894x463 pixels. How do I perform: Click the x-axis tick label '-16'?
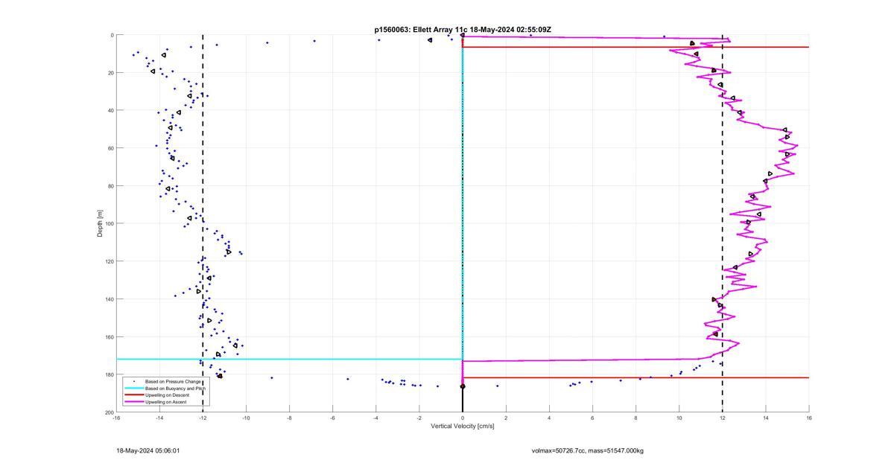116,418
